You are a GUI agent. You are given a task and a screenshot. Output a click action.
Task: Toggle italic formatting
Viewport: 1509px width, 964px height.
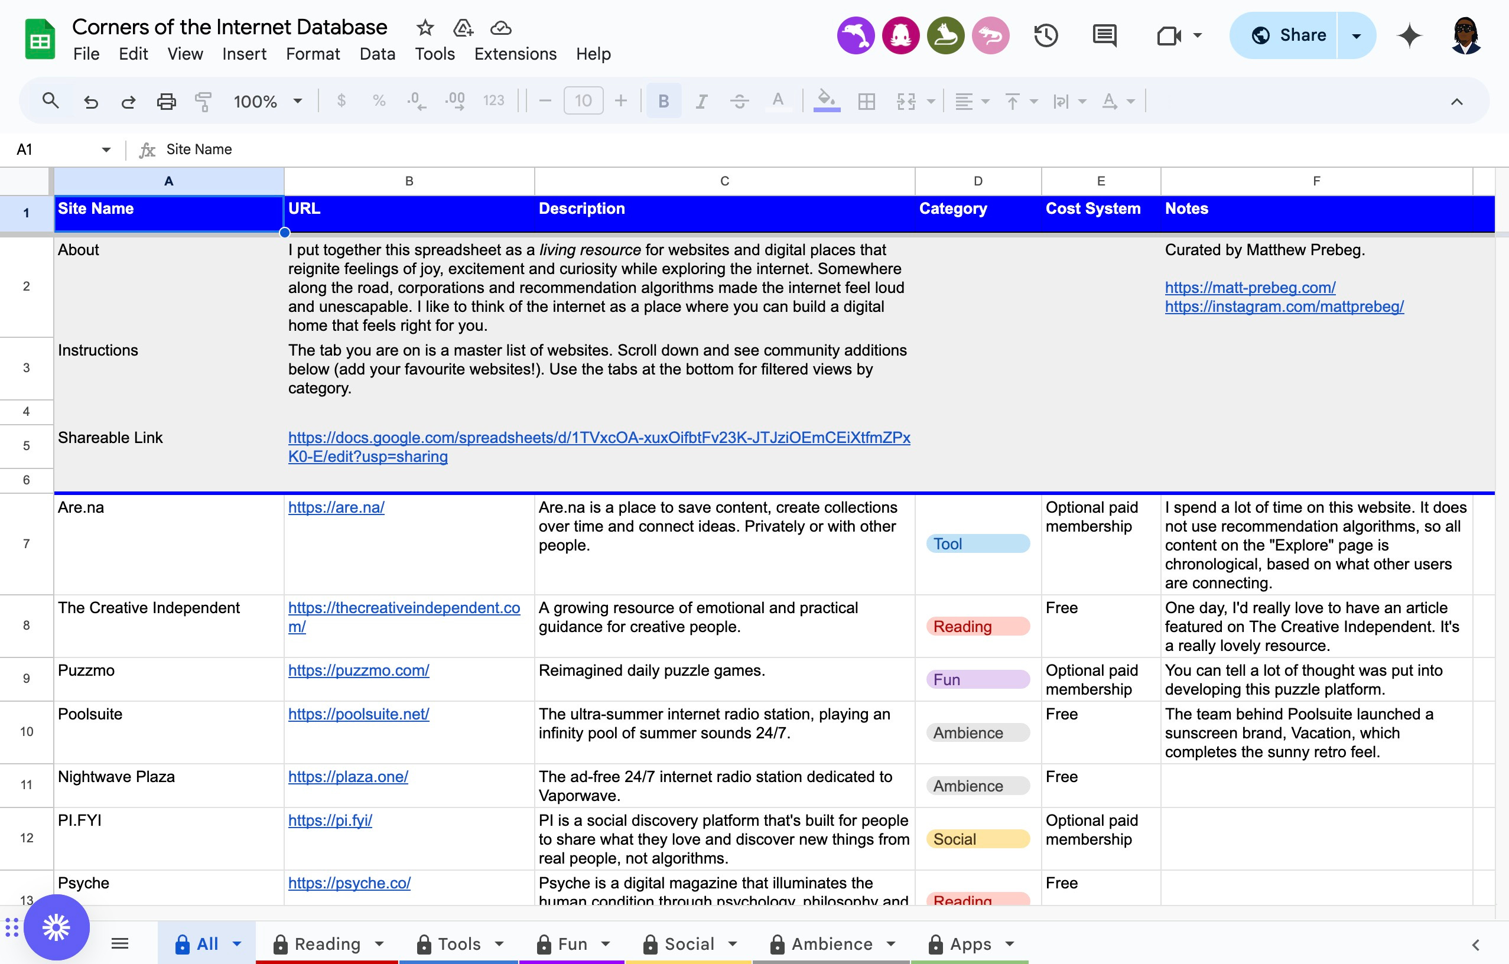[x=701, y=101]
